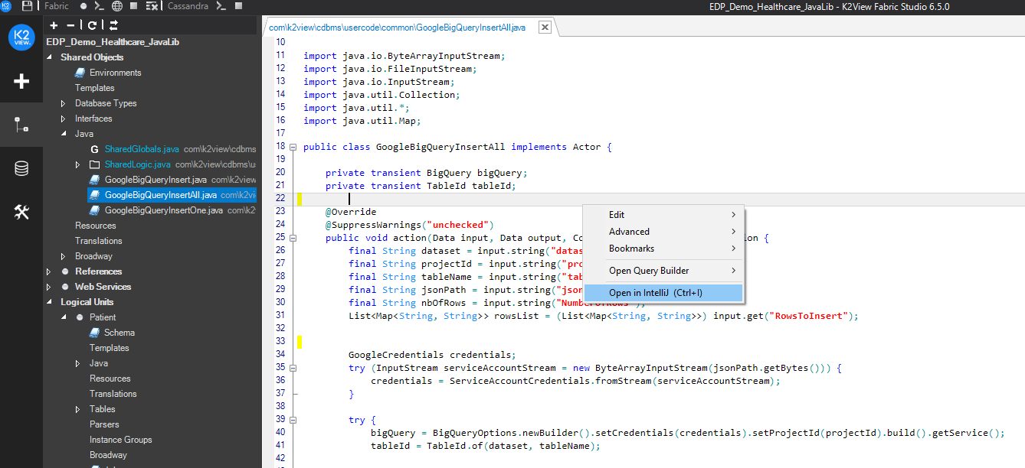Open the Fabric console terminal icon

[100, 6]
